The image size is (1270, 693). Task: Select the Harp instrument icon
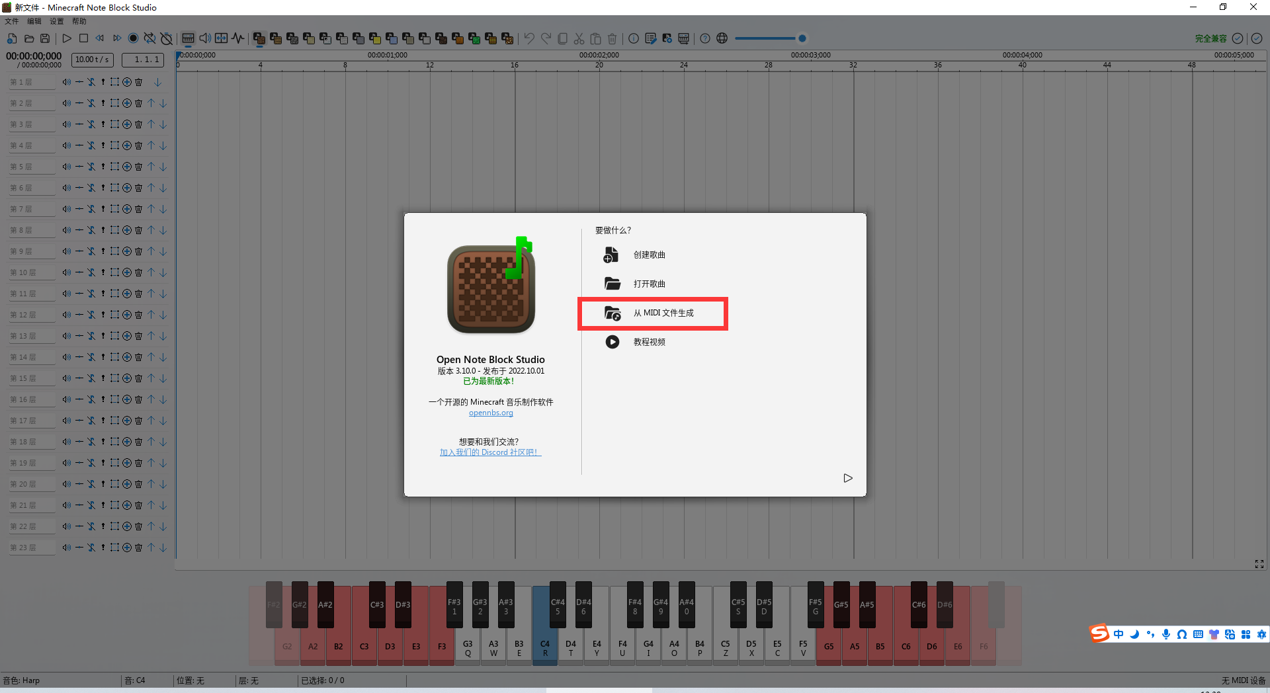point(259,38)
